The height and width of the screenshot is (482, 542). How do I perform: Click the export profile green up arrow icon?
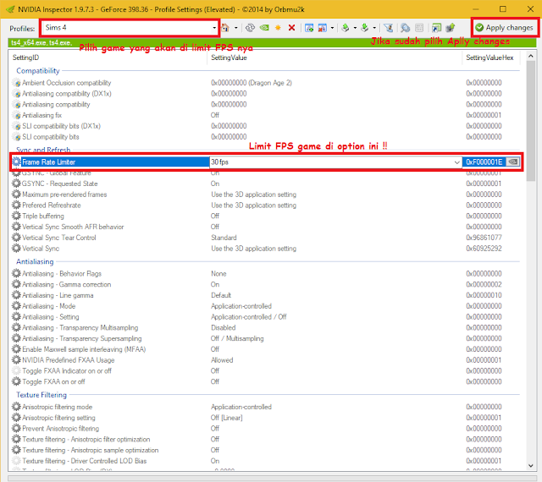click(x=345, y=28)
